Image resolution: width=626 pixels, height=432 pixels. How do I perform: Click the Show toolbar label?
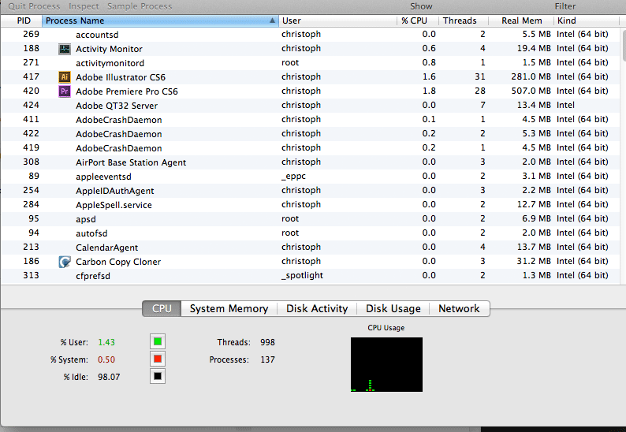(x=421, y=6)
